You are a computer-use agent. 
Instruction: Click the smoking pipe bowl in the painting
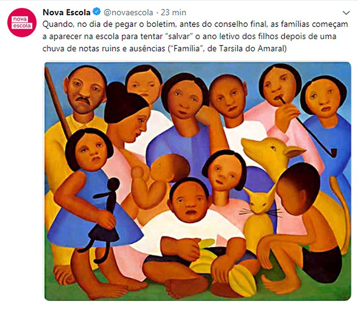pyautogui.click(x=332, y=153)
